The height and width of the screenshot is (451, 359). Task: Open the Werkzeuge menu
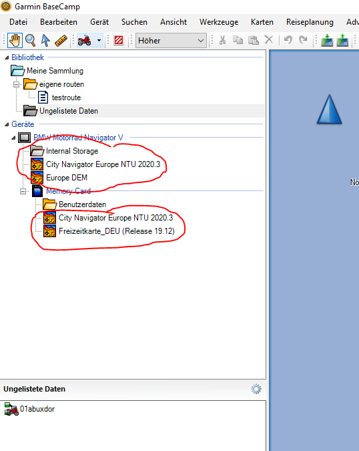pos(219,22)
